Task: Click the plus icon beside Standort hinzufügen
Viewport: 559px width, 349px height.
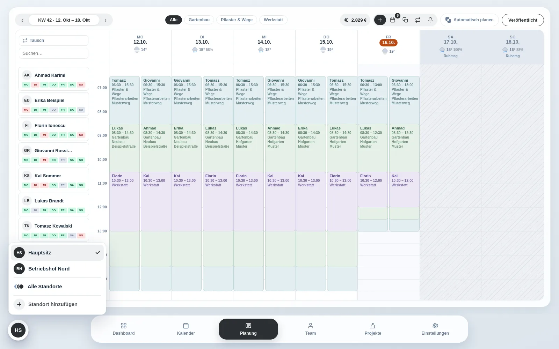Action: (x=19, y=304)
